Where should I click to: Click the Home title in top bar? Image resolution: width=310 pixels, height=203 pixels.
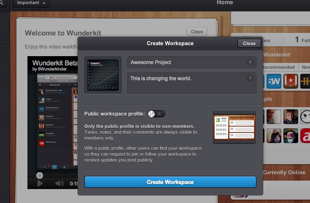225,3
